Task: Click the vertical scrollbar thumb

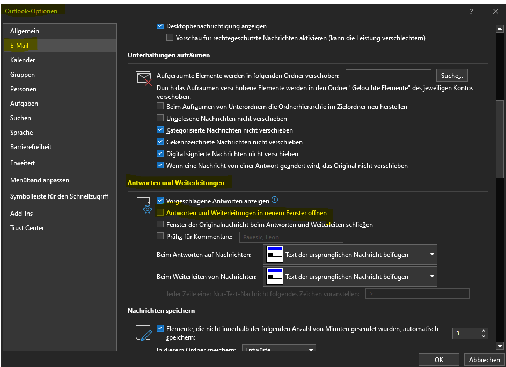Action: pyautogui.click(x=500, y=139)
